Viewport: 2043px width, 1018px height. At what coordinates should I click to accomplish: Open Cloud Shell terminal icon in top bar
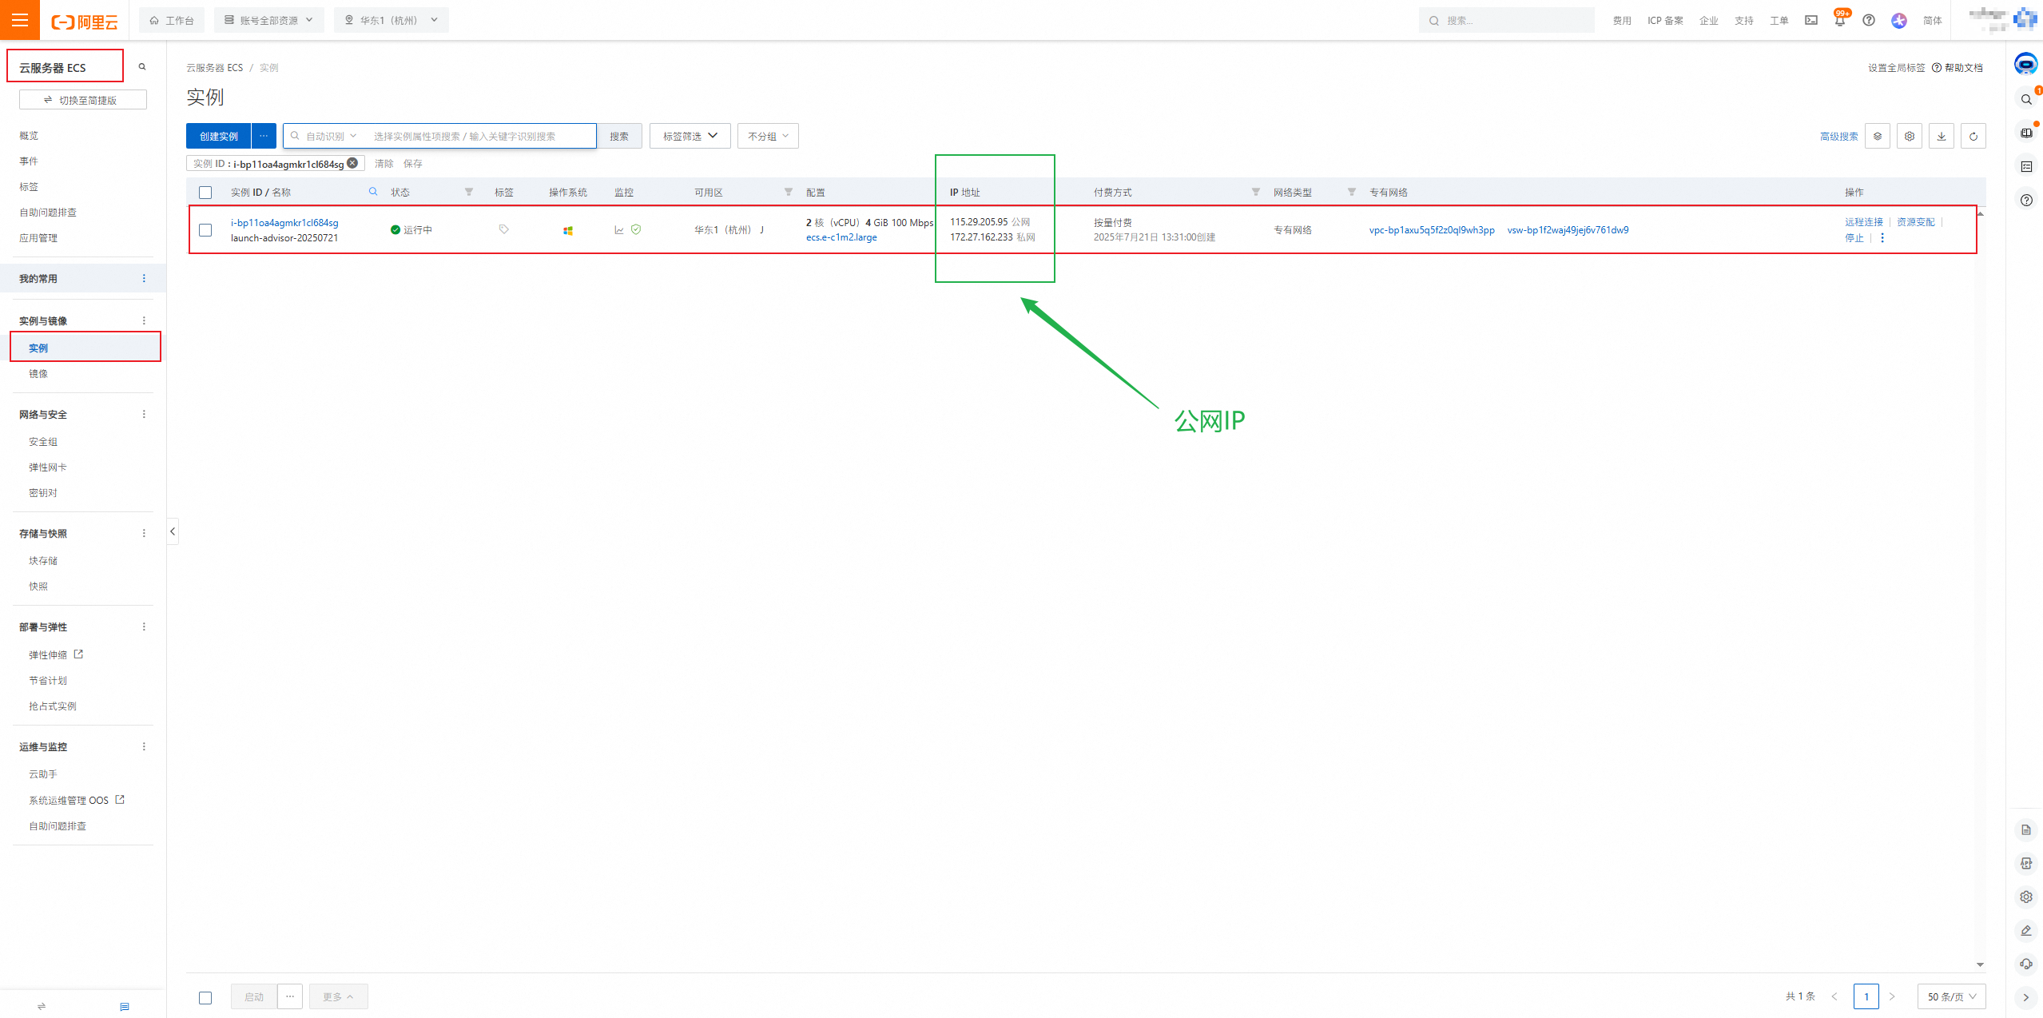point(1811,21)
